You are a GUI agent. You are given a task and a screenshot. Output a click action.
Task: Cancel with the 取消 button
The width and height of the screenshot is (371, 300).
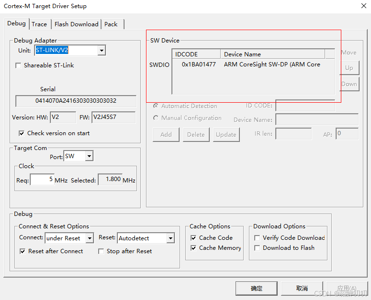(302, 288)
